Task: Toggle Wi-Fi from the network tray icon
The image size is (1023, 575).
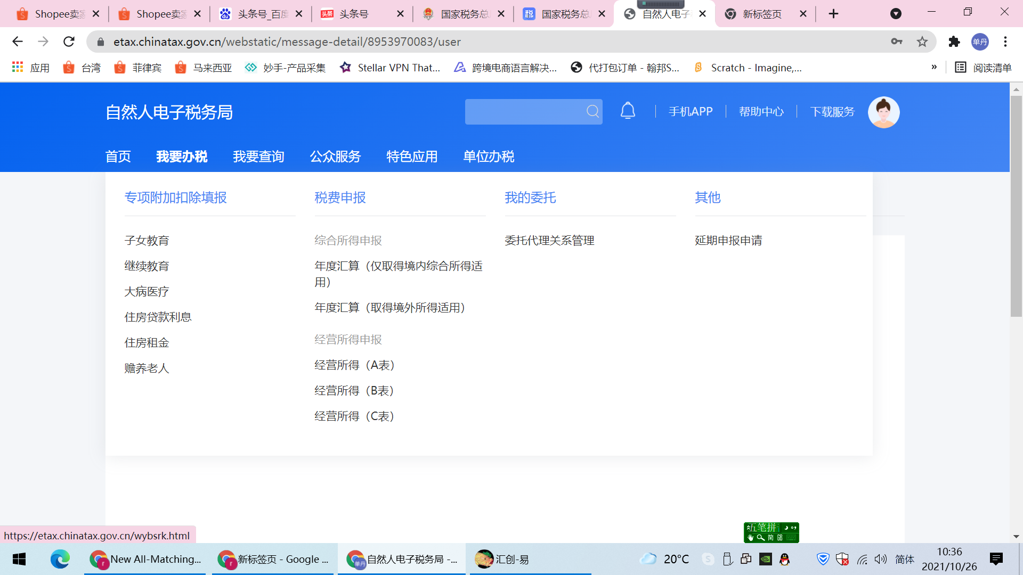Action: tap(862, 560)
